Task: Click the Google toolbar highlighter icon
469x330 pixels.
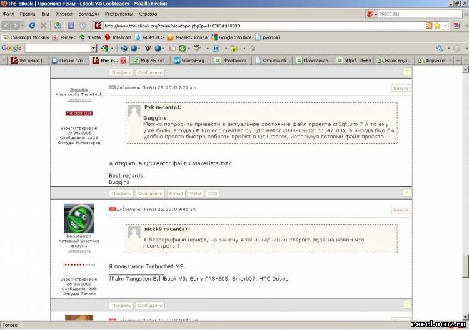Action: coord(252,48)
